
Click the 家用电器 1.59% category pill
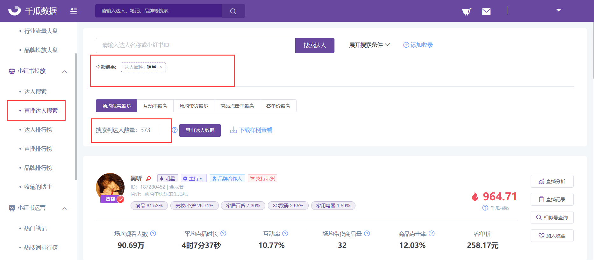click(333, 206)
